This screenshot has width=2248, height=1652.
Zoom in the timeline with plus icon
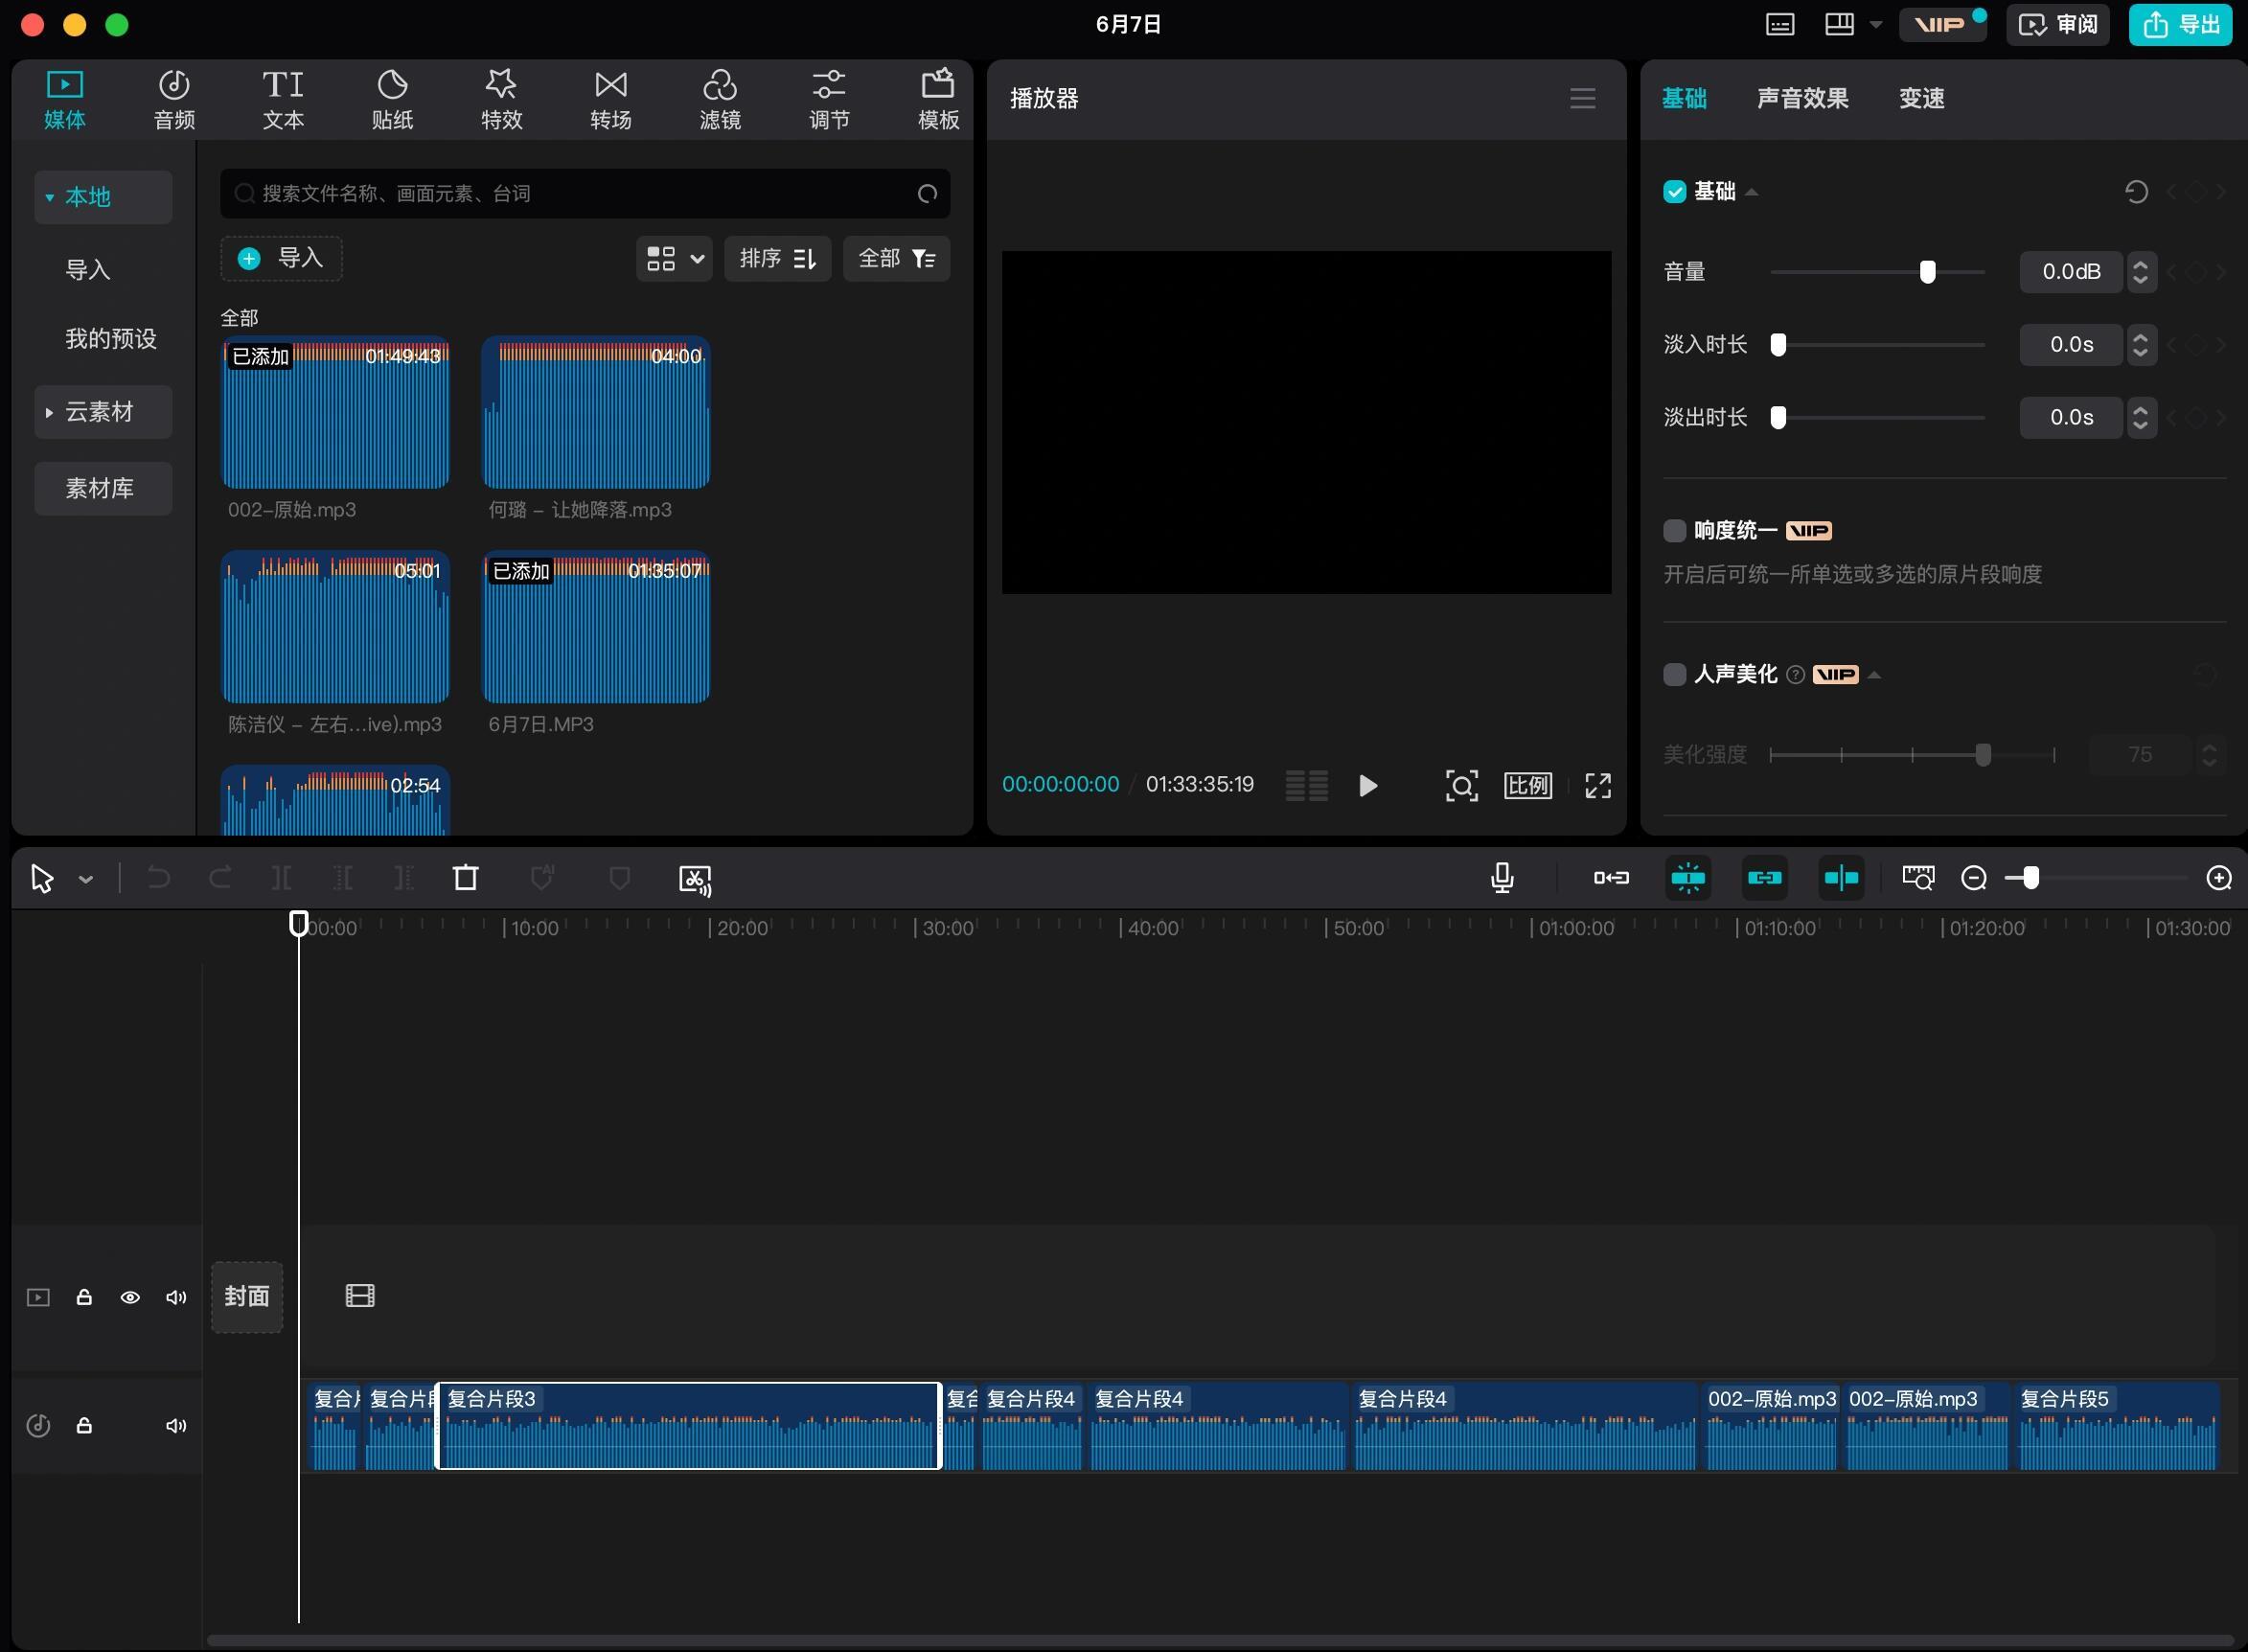pyautogui.click(x=2218, y=879)
